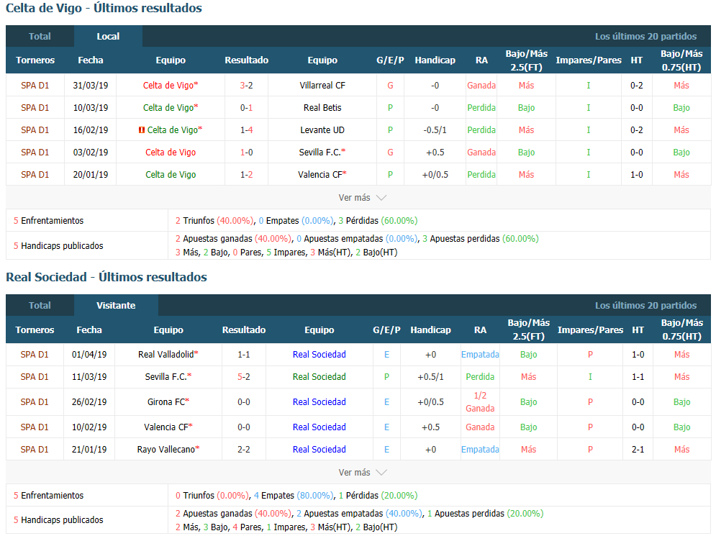The height and width of the screenshot is (536, 716).
Task: Select the Visitante tab
Action: pos(116,306)
